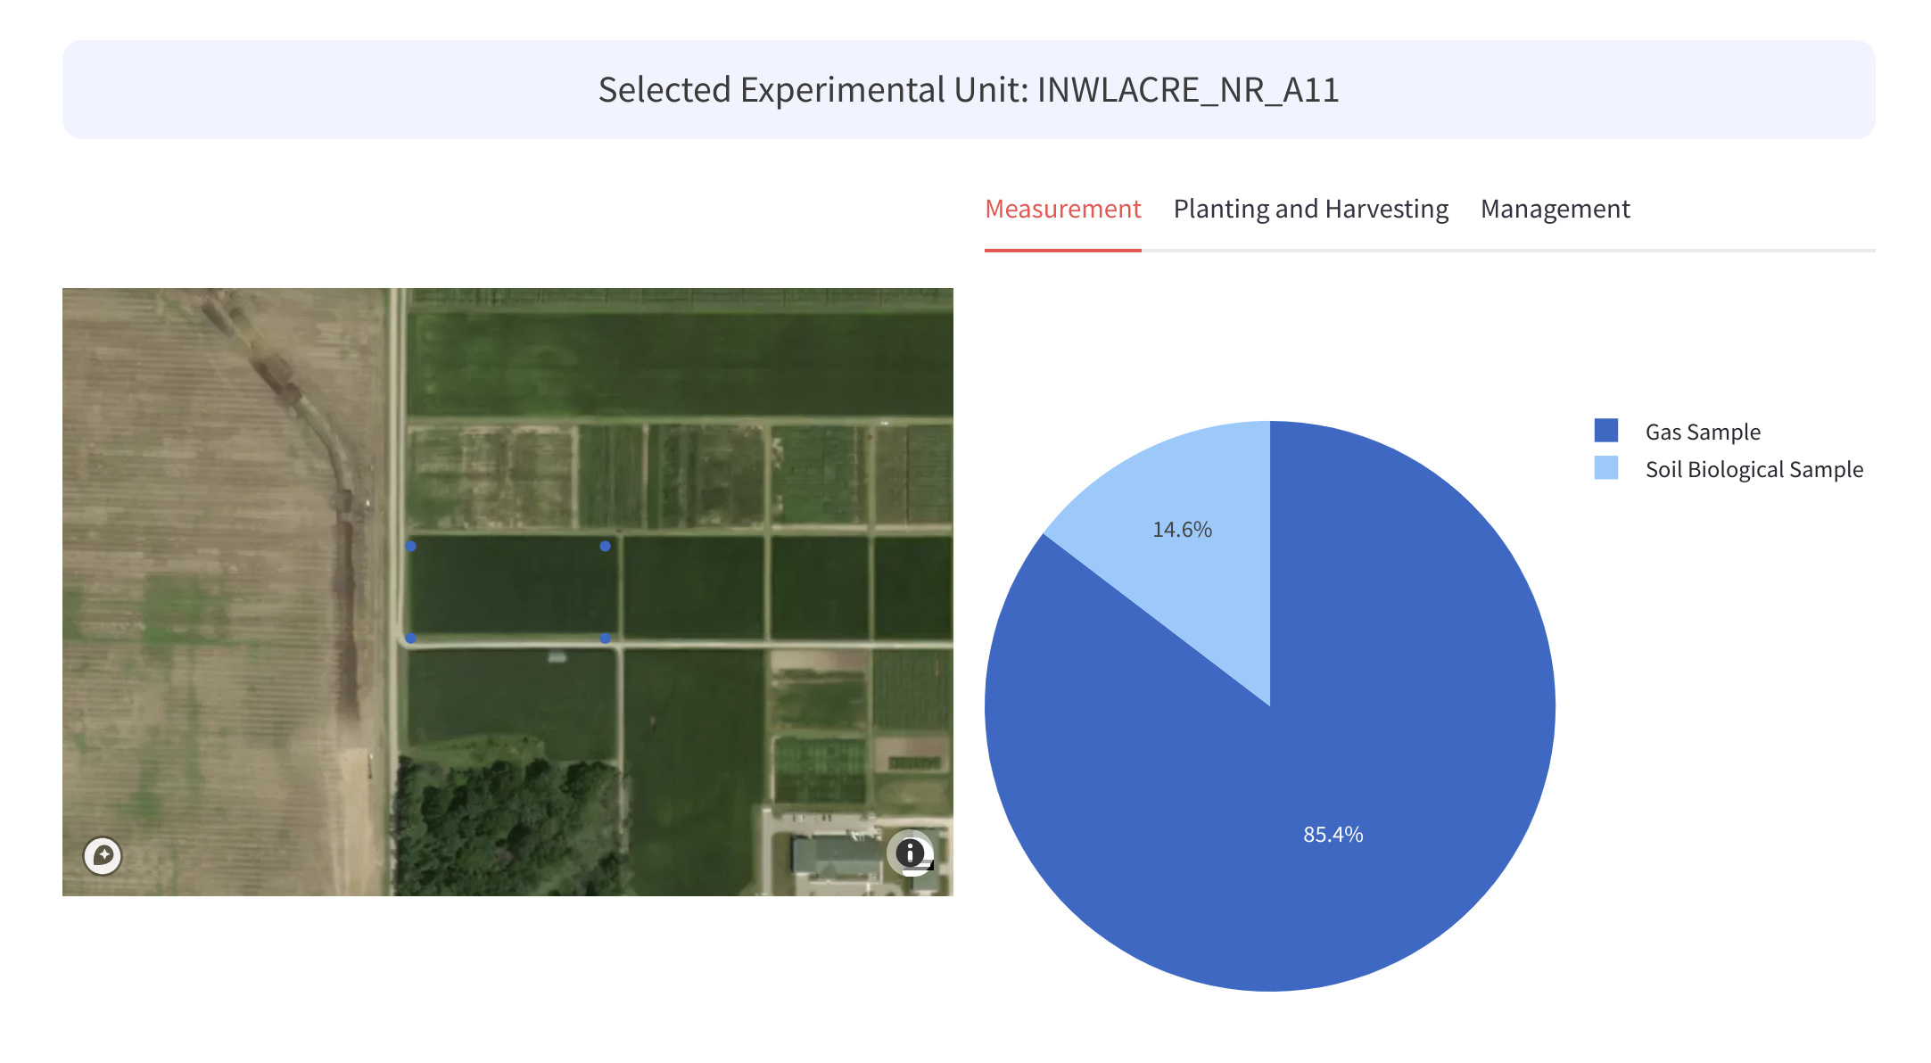The height and width of the screenshot is (1063, 1931).
Task: Open the map attribution info icon
Action: coord(910,853)
